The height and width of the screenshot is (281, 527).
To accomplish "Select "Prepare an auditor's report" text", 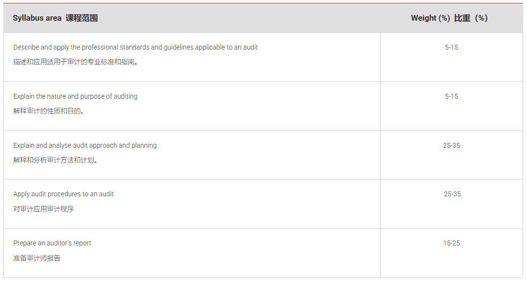I will [52, 243].
